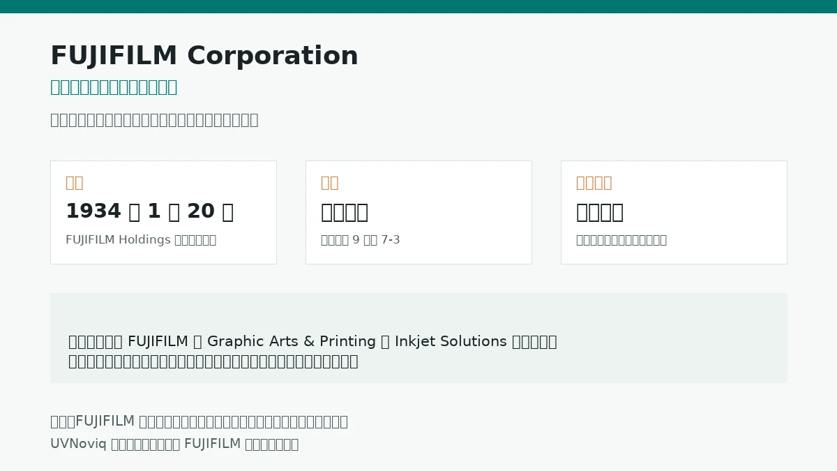This screenshot has height=471, width=837.
Task: Open the card showing the 1934 date
Action: [x=163, y=212]
